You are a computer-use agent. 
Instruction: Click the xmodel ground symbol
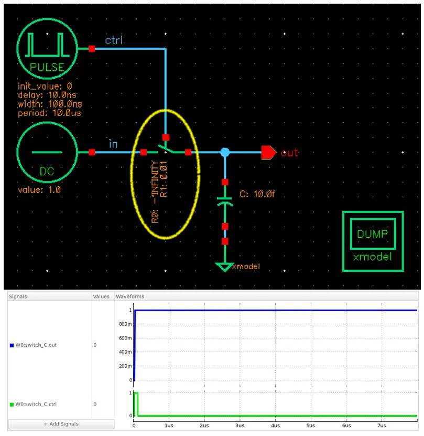point(224,267)
